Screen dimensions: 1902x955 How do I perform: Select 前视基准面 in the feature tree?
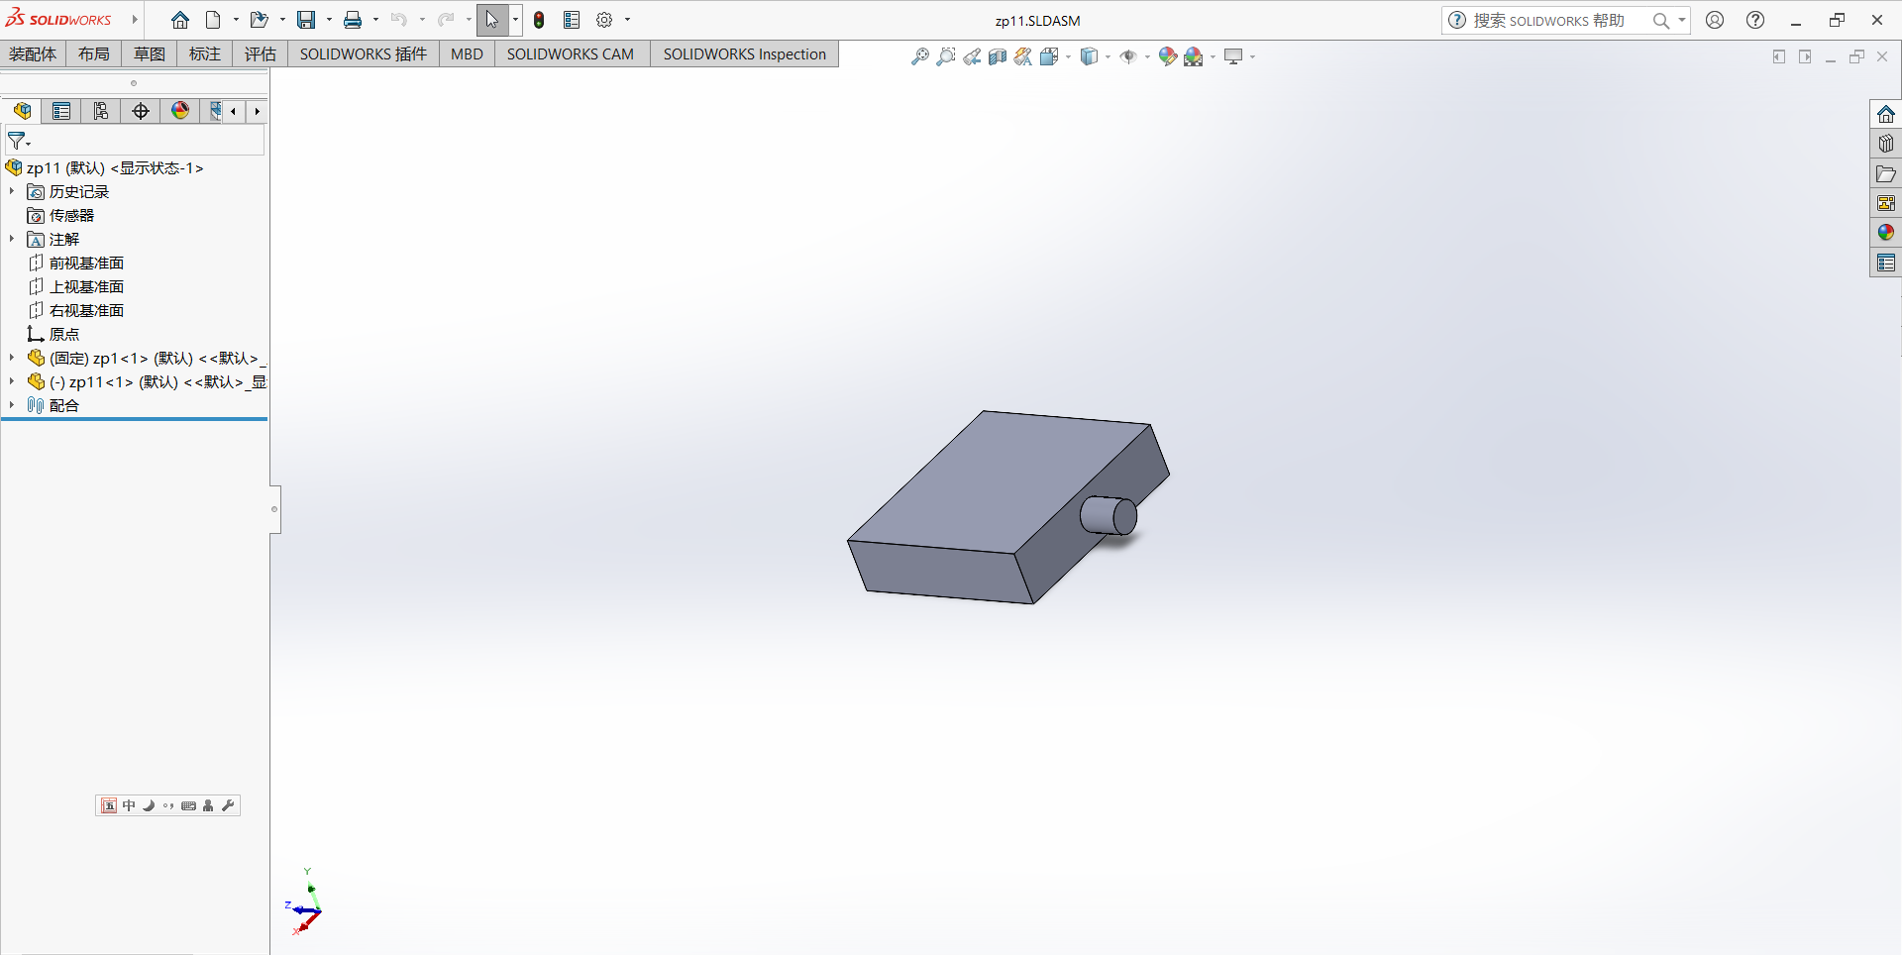[x=86, y=263]
